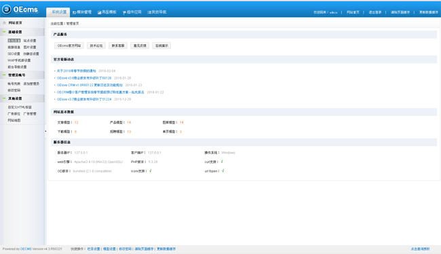Click the server IP value after 服务器IP
Image resolution: width=441 pixels, height=254 pixels.
click(x=81, y=153)
